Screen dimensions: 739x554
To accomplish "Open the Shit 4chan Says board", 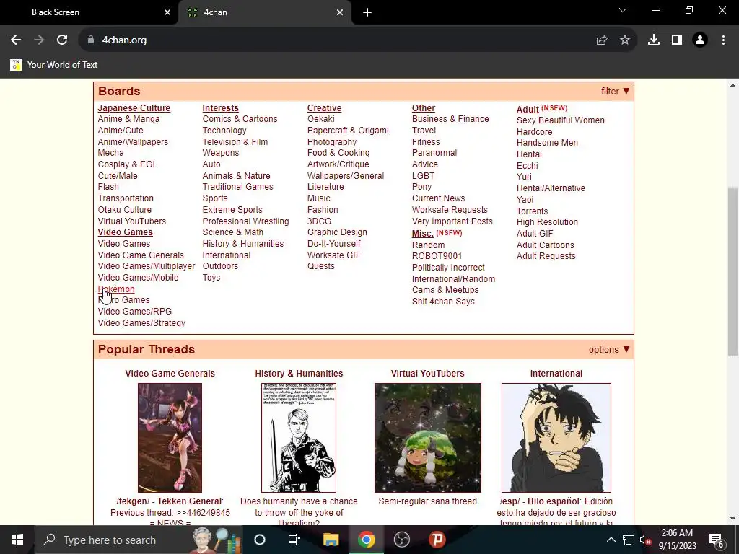I will [x=443, y=302].
